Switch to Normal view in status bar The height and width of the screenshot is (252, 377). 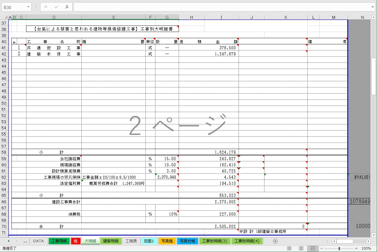click(289, 248)
